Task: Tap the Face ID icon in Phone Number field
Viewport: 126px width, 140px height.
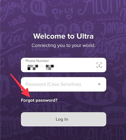Action: pos(99,65)
